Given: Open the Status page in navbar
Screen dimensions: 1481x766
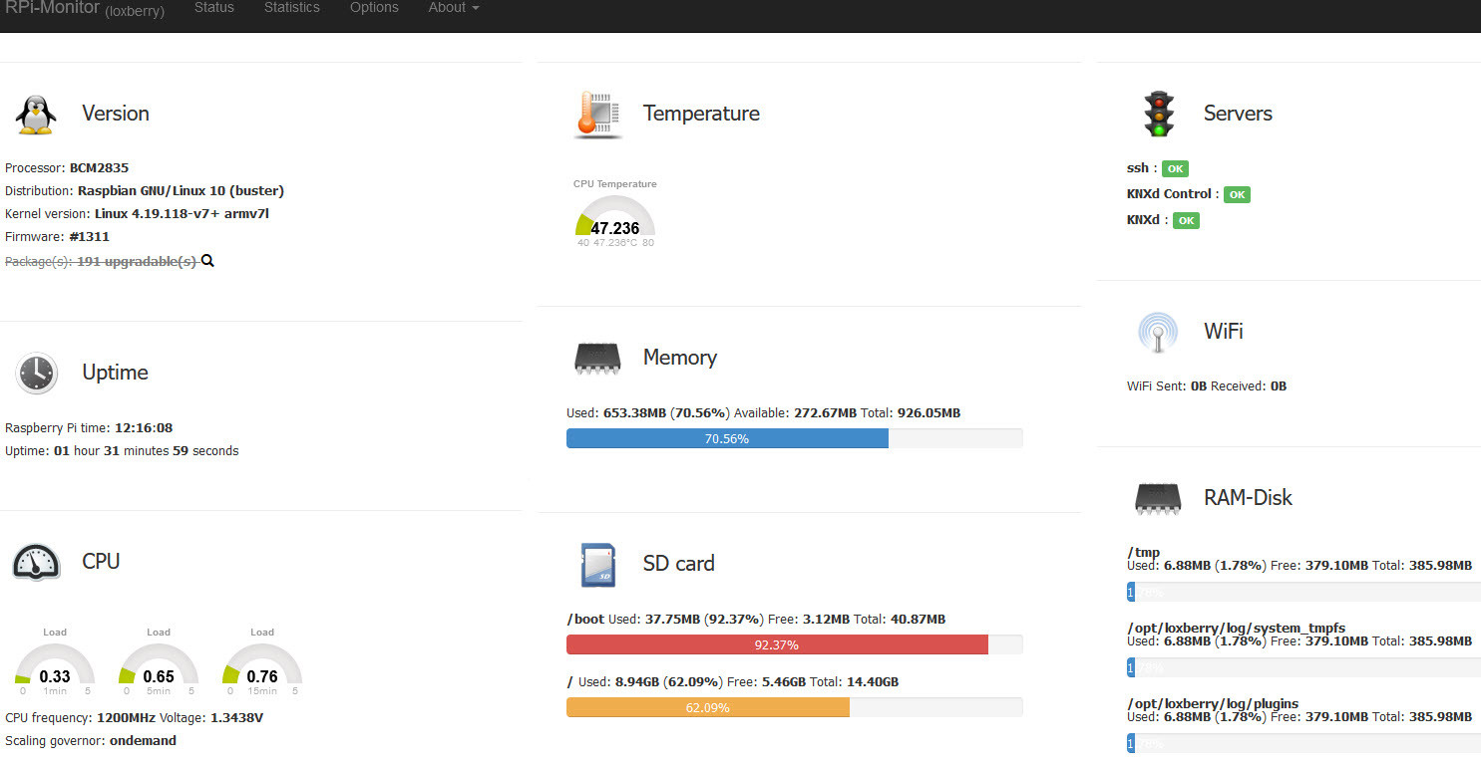Looking at the screenshot, I should [214, 8].
